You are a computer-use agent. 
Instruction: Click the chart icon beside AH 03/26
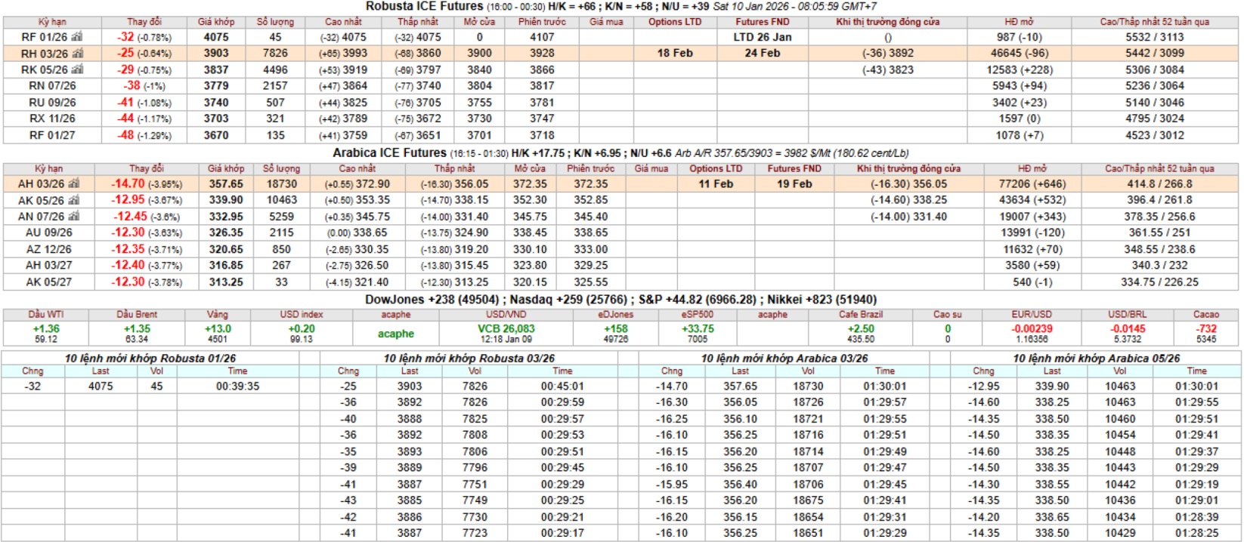[74, 183]
